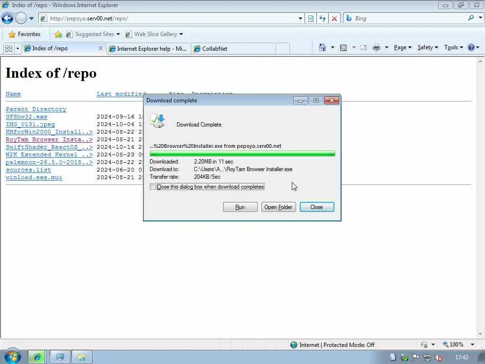Click the Read Mail envelope icon
Image resolution: width=485 pixels, height=364 pixels.
[x=363, y=48]
